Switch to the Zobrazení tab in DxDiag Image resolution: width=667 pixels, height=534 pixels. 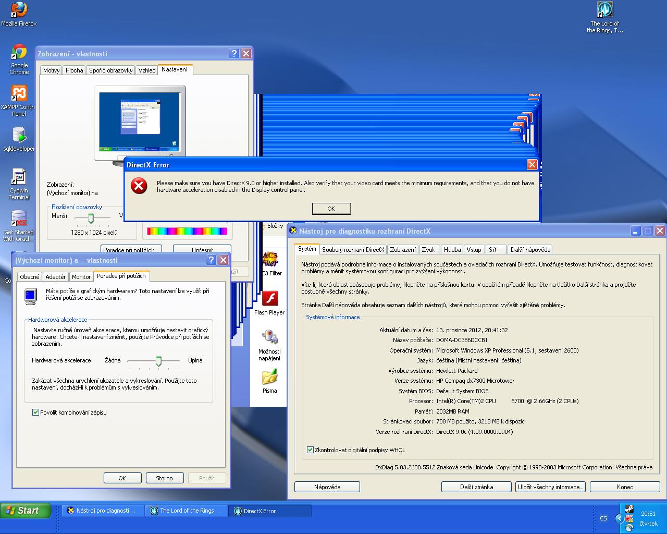click(x=403, y=250)
